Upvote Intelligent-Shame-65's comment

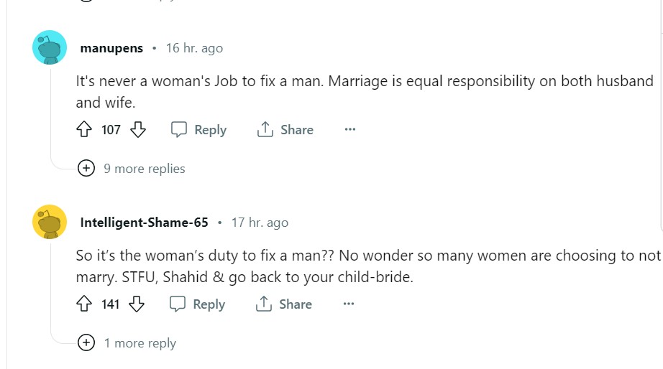tap(84, 304)
